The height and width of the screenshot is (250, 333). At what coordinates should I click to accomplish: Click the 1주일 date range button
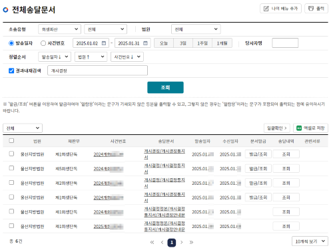click(x=202, y=43)
